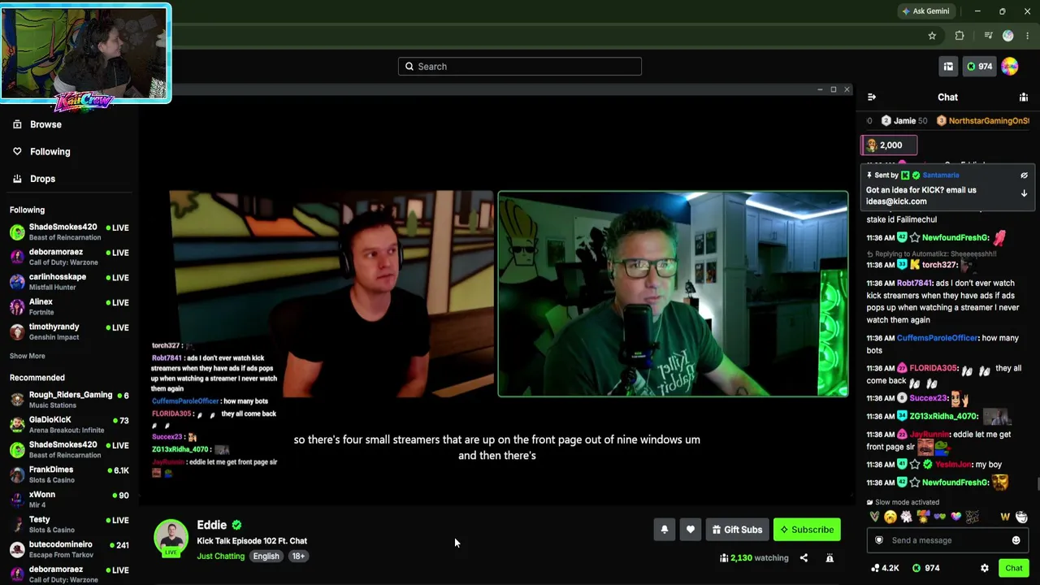Report the stream using the siren icon
Viewport: 1040px width, 585px height.
830,558
